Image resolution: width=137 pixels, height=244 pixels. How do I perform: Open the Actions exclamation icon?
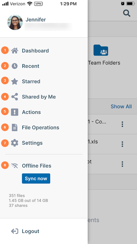[x=15, y=112]
